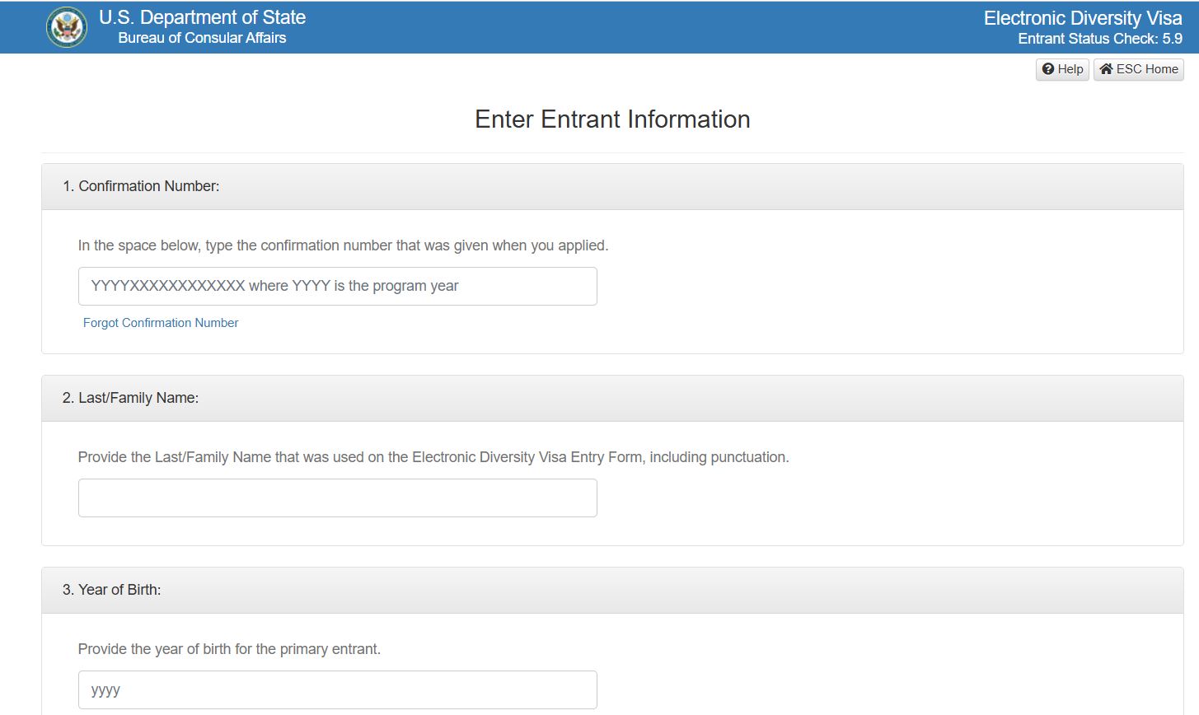Select the Year of Birth yyyy field
This screenshot has height=715, width=1199.
[337, 689]
